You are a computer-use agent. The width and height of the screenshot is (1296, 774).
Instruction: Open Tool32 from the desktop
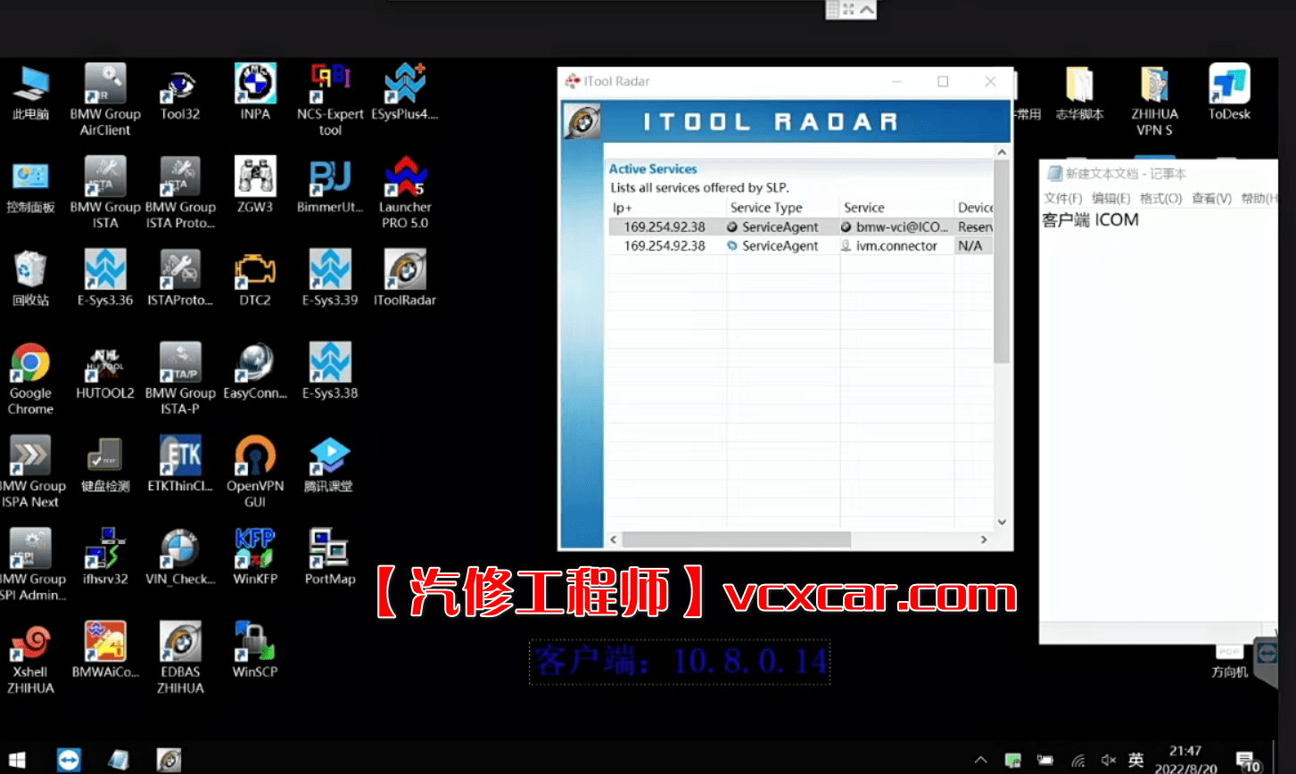coord(180,86)
